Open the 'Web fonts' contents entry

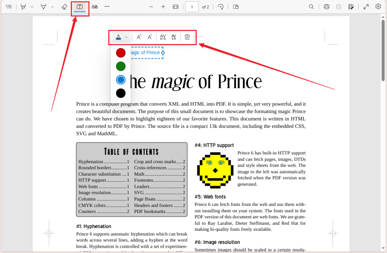(104, 187)
